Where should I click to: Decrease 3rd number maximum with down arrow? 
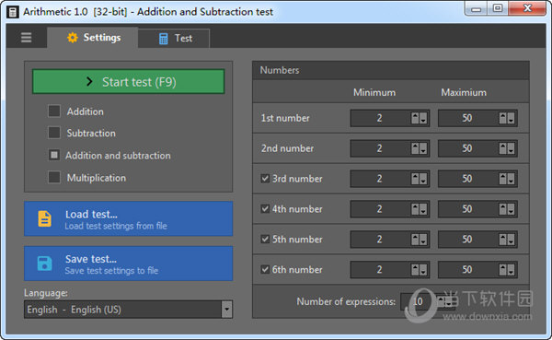pos(512,179)
